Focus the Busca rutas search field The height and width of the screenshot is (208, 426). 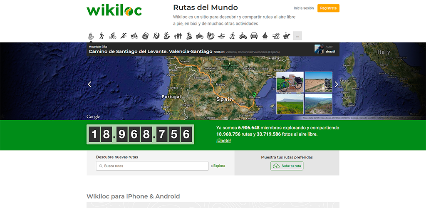click(152, 166)
